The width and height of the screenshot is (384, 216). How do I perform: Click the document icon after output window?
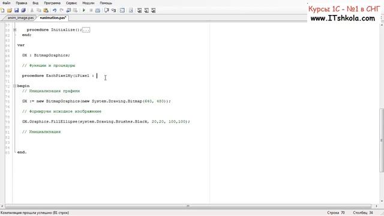pos(131,10)
